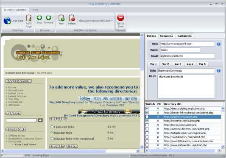The height and width of the screenshot is (158, 226).
Task: Select the Regular links radio option
Action: point(52,133)
